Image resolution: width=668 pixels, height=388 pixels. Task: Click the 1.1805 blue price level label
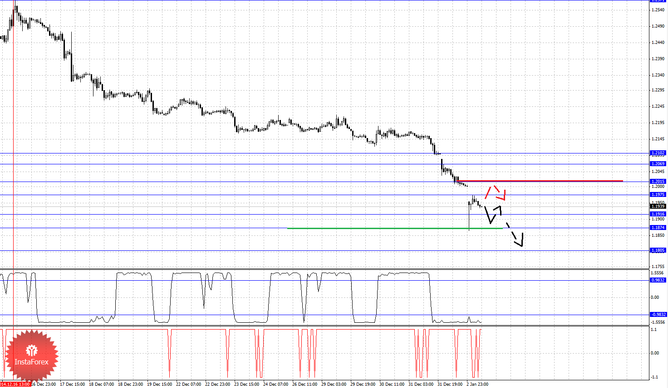[x=658, y=250]
